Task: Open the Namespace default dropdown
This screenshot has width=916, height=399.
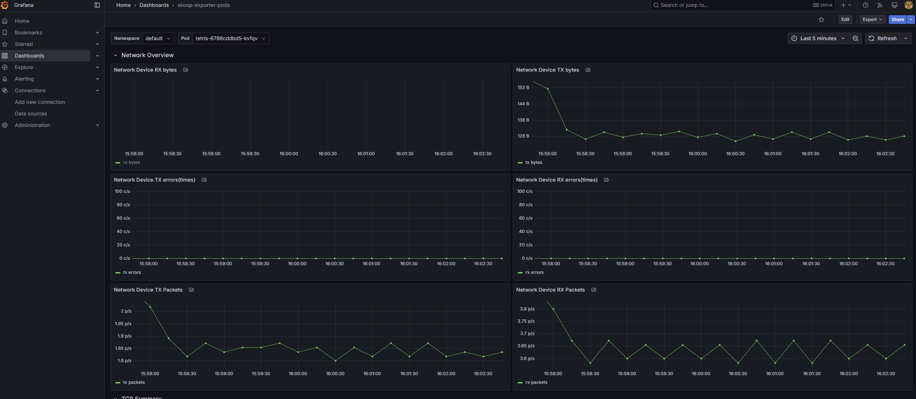Action: point(158,38)
